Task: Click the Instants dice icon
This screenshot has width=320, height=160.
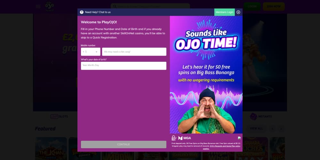Action: 253,116
